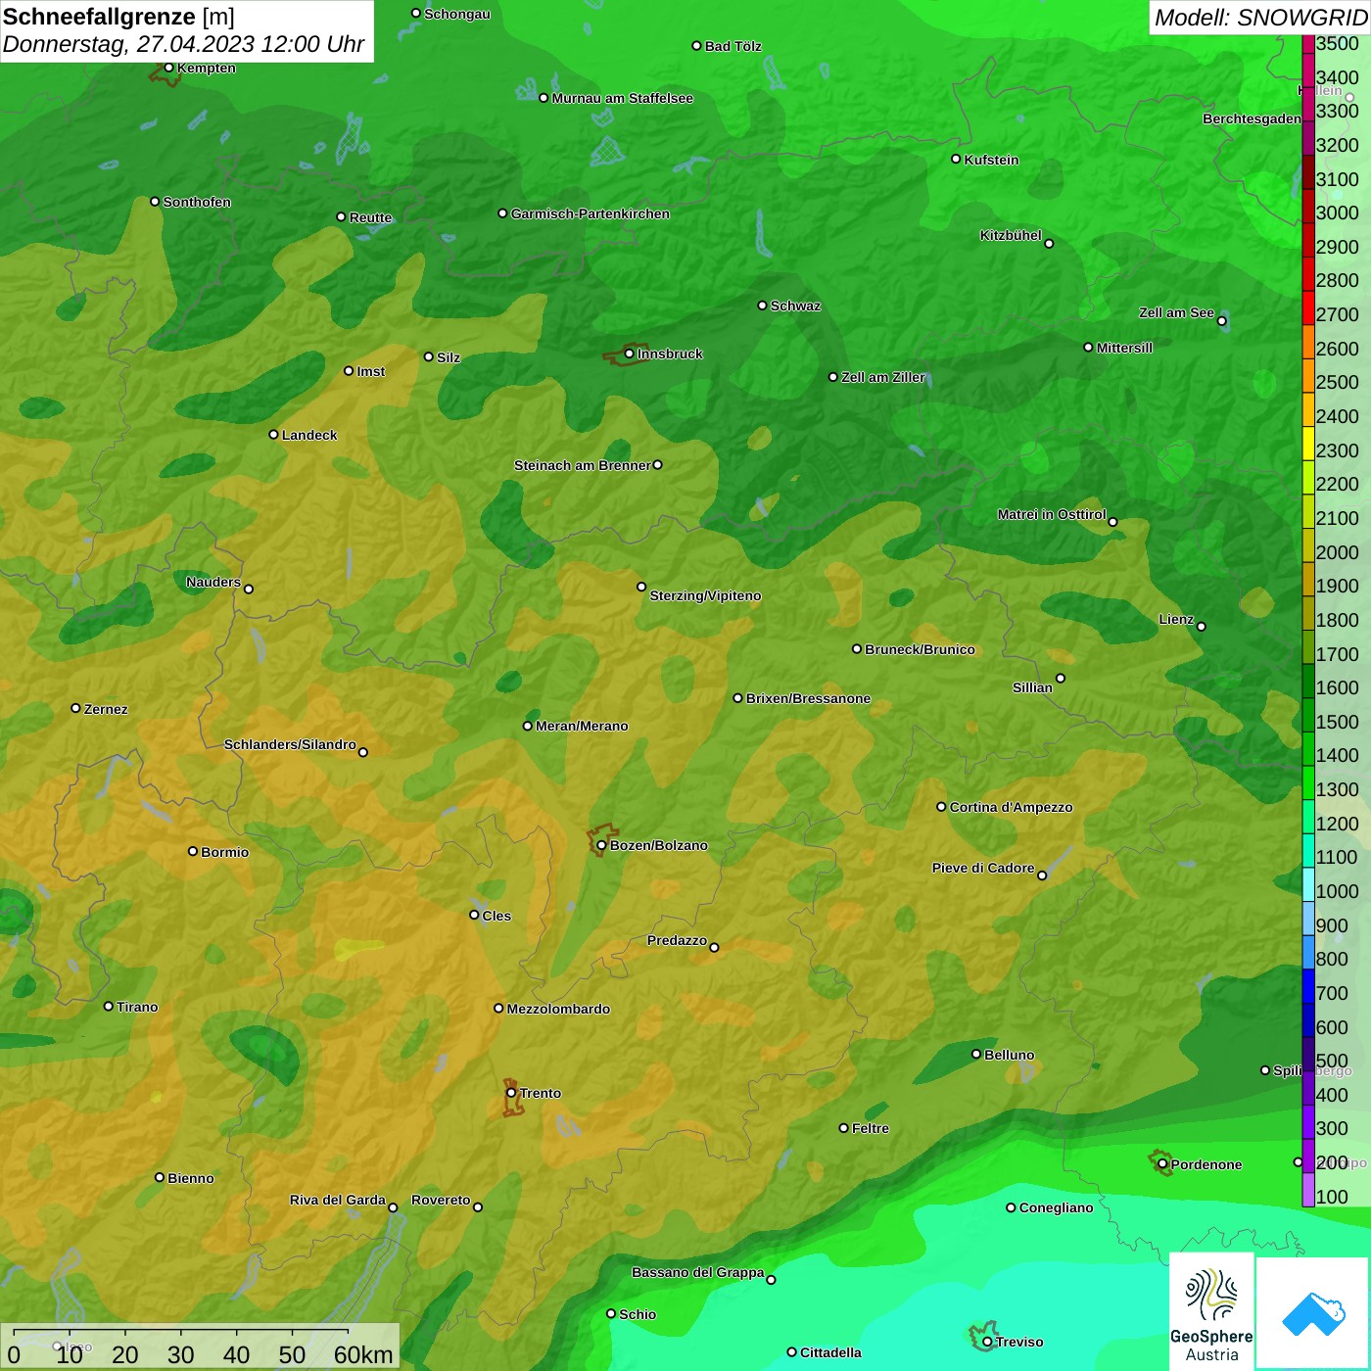
Task: Click the Bozen/Bolzano city marker
Action: (x=601, y=845)
